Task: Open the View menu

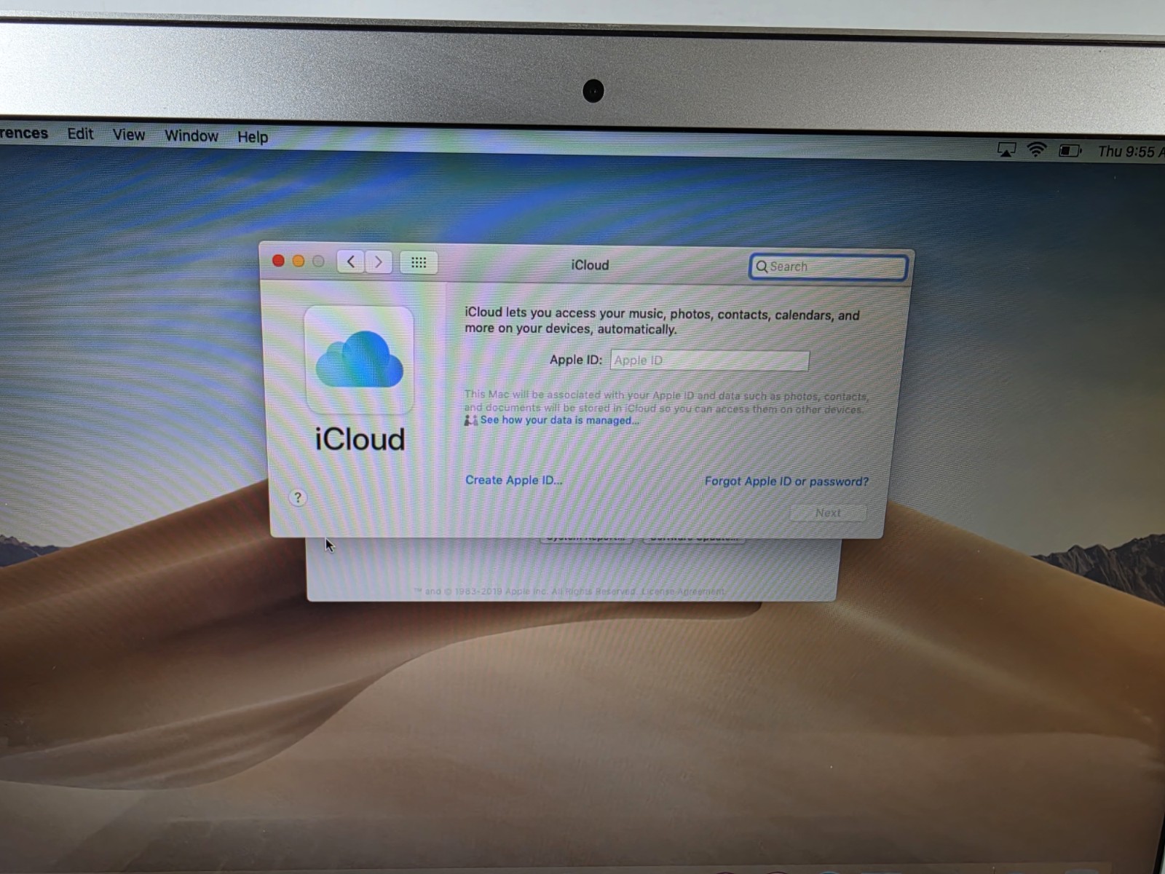Action: (129, 135)
